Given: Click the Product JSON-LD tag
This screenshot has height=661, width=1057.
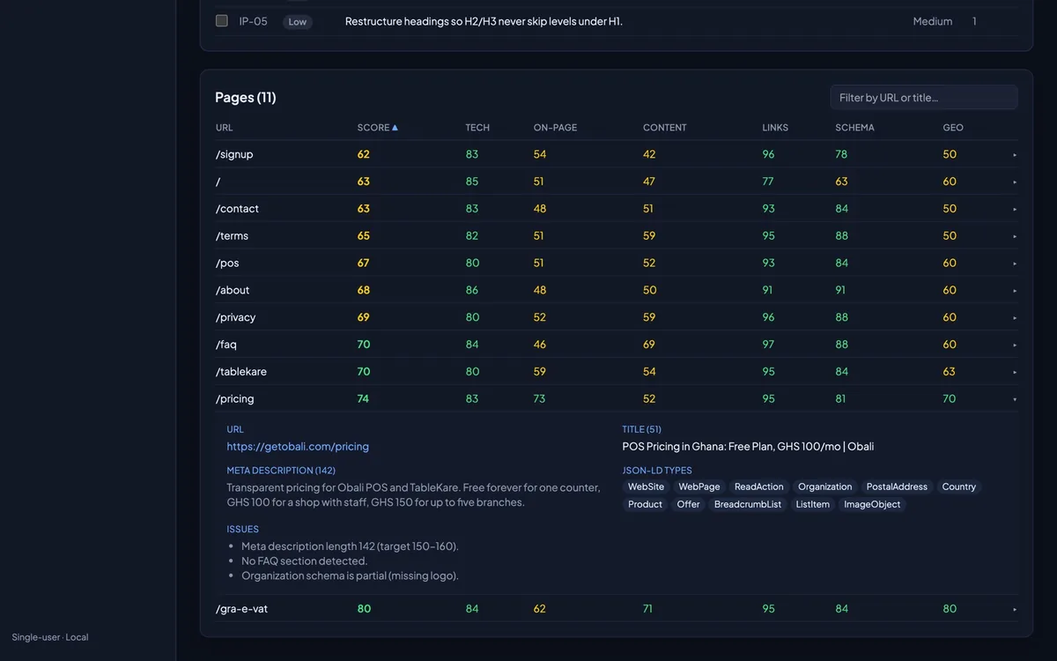Looking at the screenshot, I should click(x=646, y=505).
